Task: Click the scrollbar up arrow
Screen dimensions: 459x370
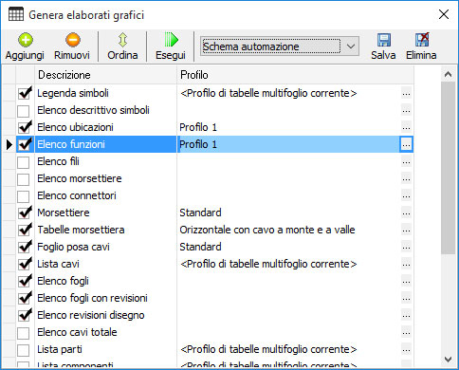Action: 448,74
